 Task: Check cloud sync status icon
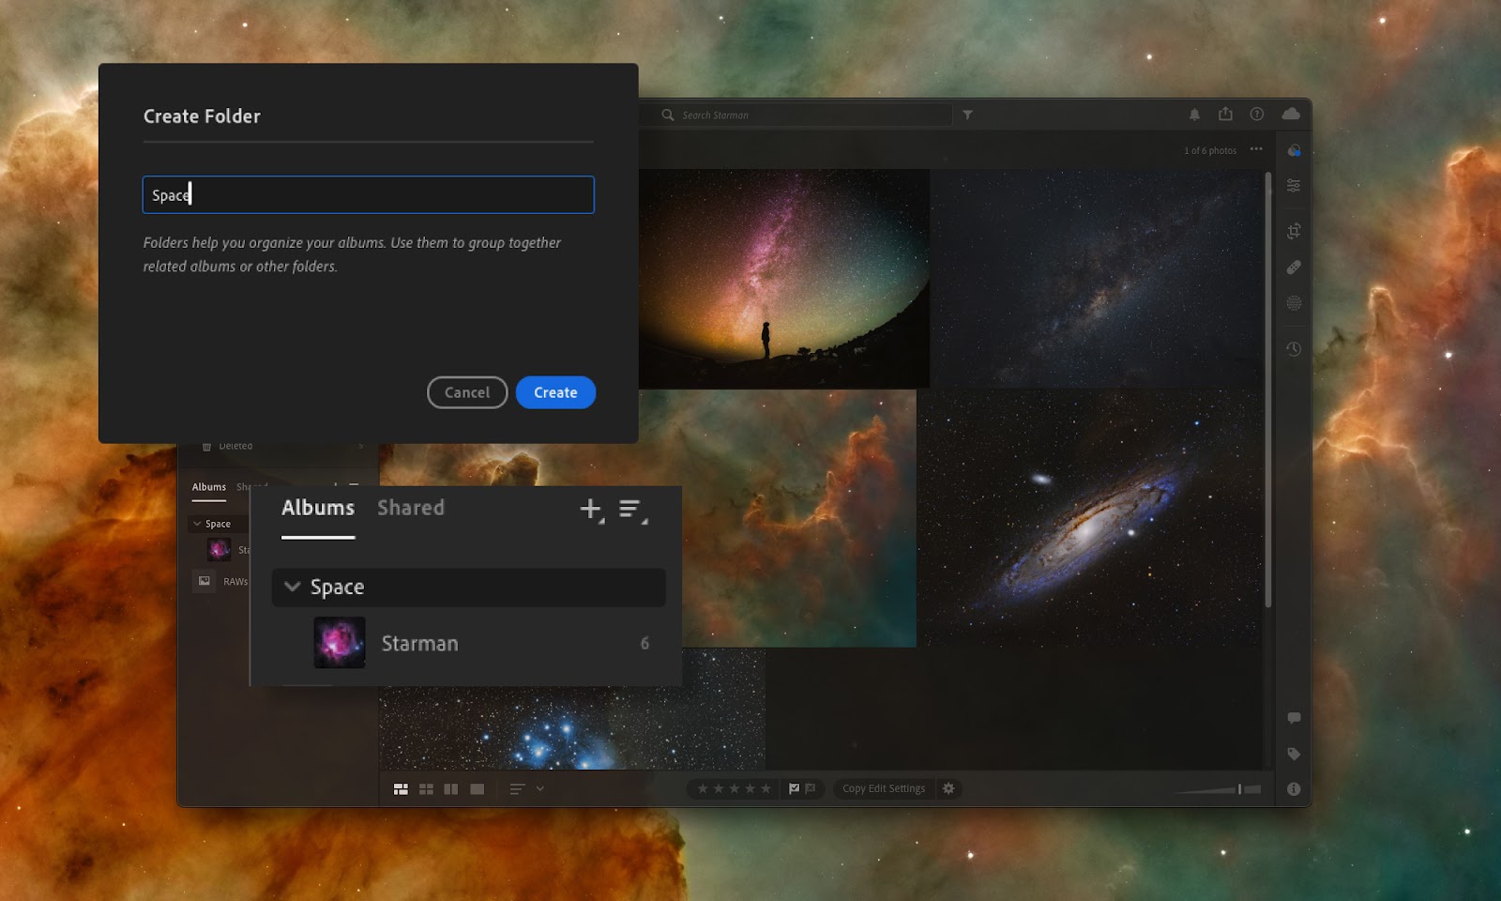1292,114
